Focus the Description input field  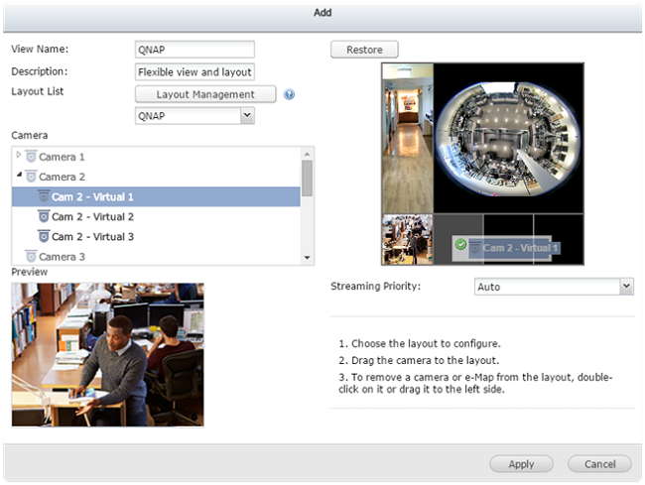[x=194, y=72]
